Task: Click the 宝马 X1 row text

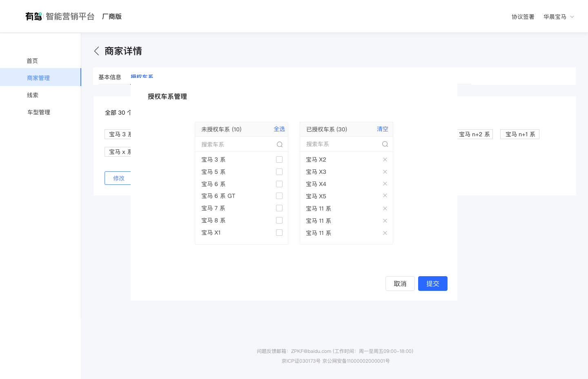Action: 211,233
